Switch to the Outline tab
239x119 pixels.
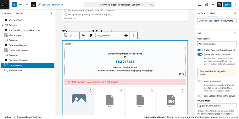[19, 13]
